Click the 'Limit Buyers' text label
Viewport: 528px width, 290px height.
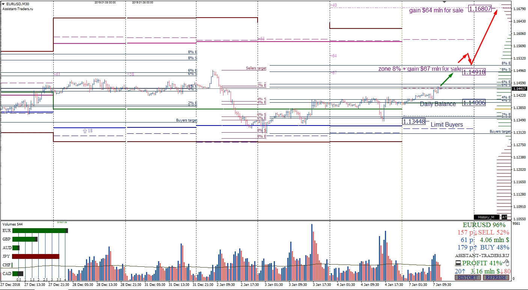pos(447,124)
